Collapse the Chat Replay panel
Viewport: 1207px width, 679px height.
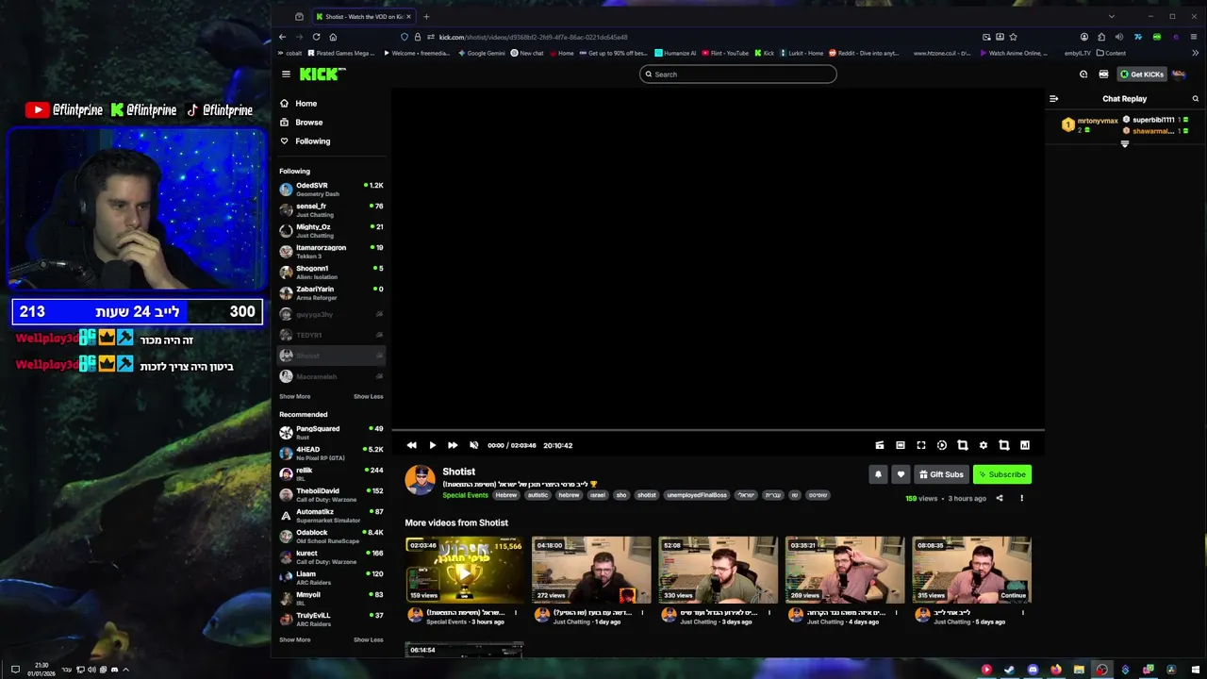pos(1054,98)
